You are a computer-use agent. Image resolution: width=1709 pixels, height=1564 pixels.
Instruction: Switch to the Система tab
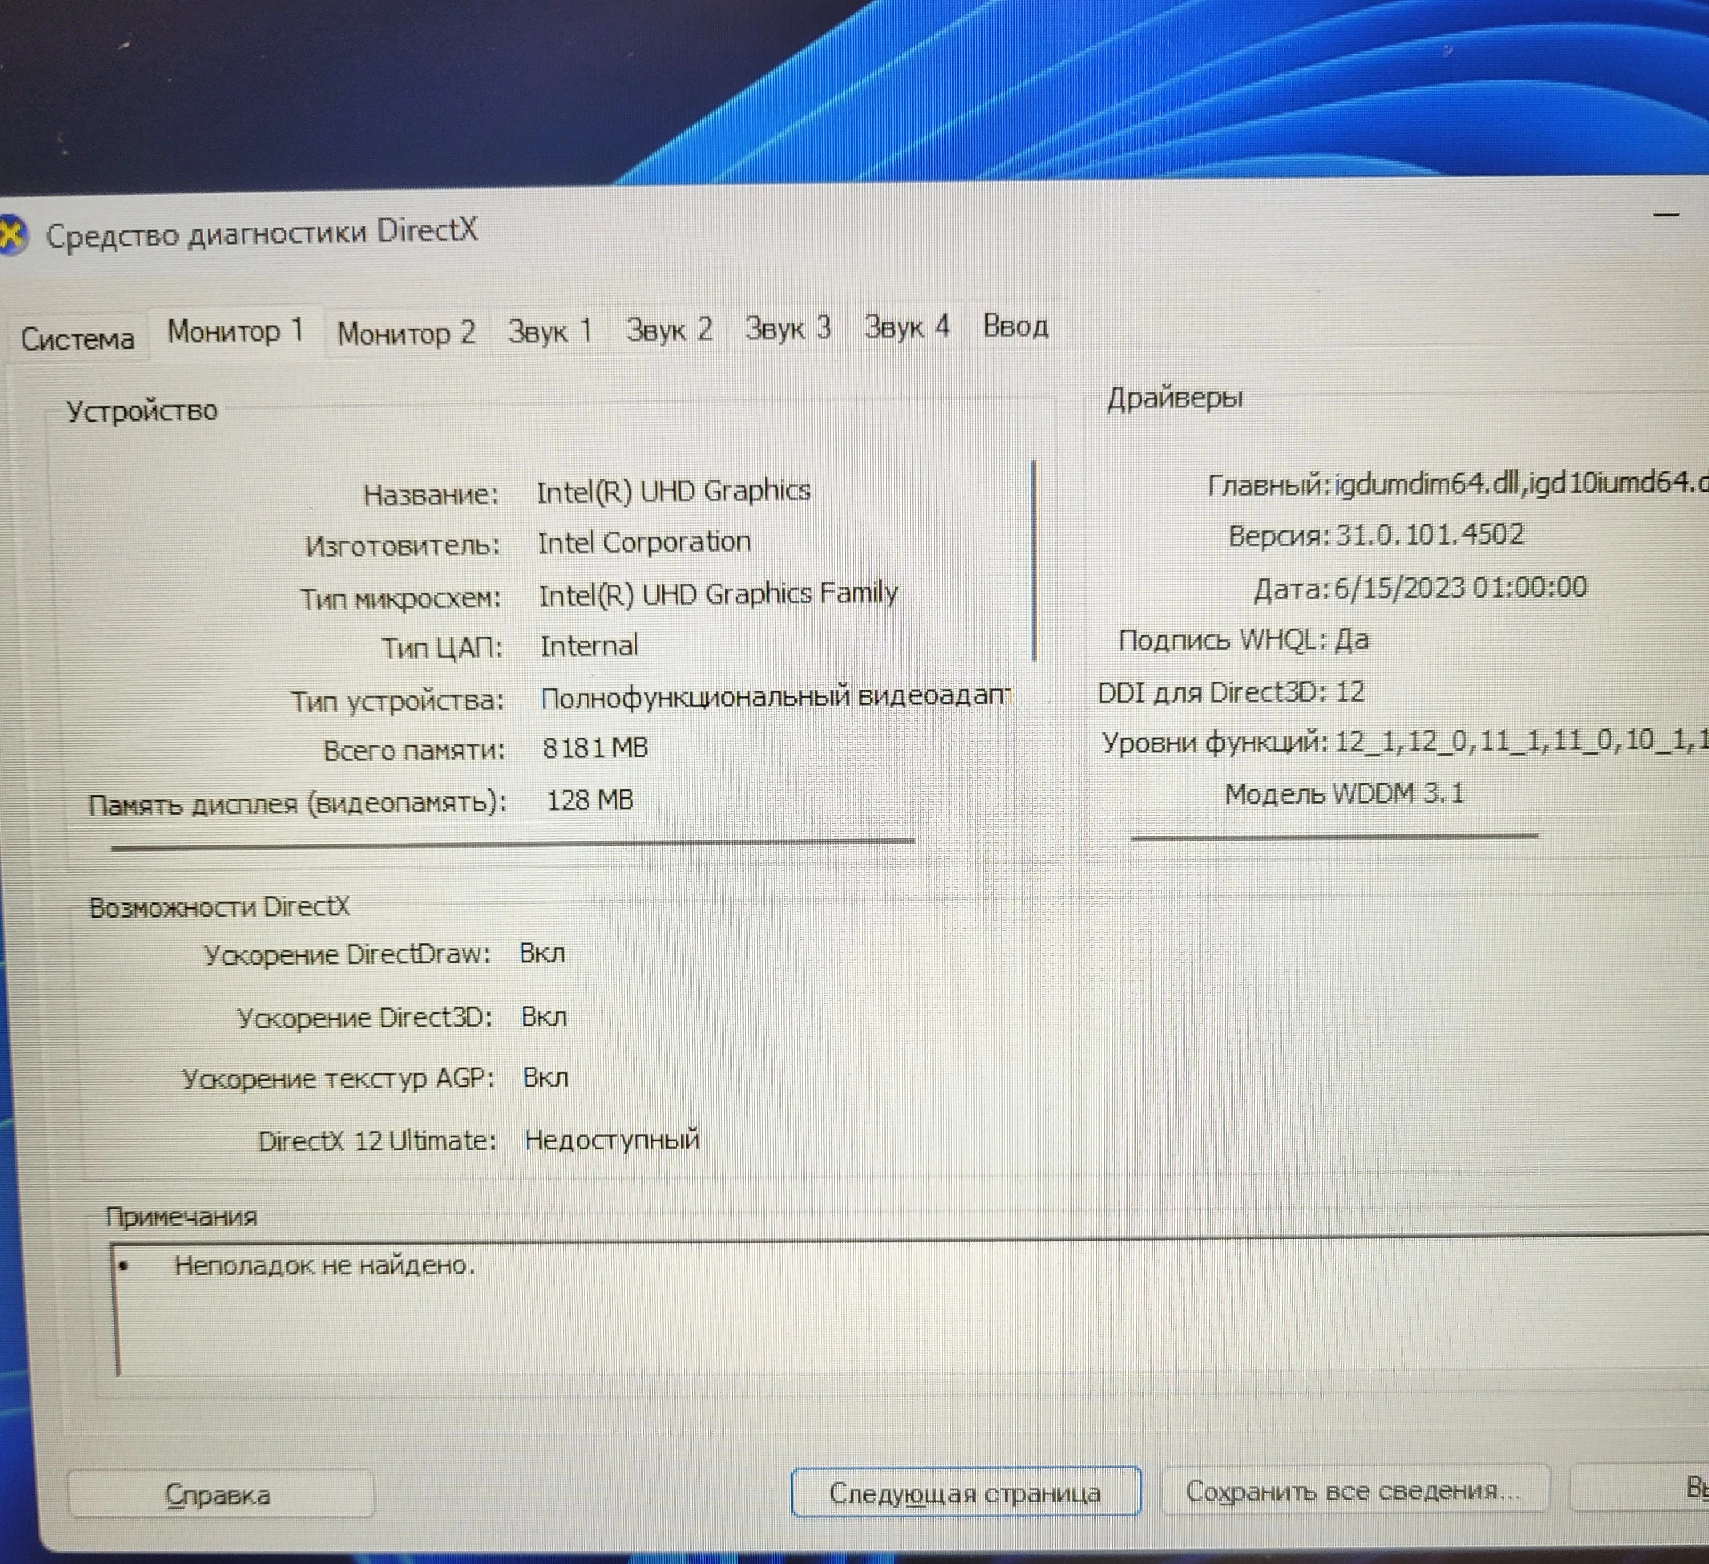[x=77, y=339]
